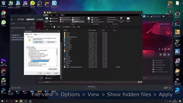Click 'Size all columns to fit' icon
Screen dimensions: 183x103
tap(92, 22)
